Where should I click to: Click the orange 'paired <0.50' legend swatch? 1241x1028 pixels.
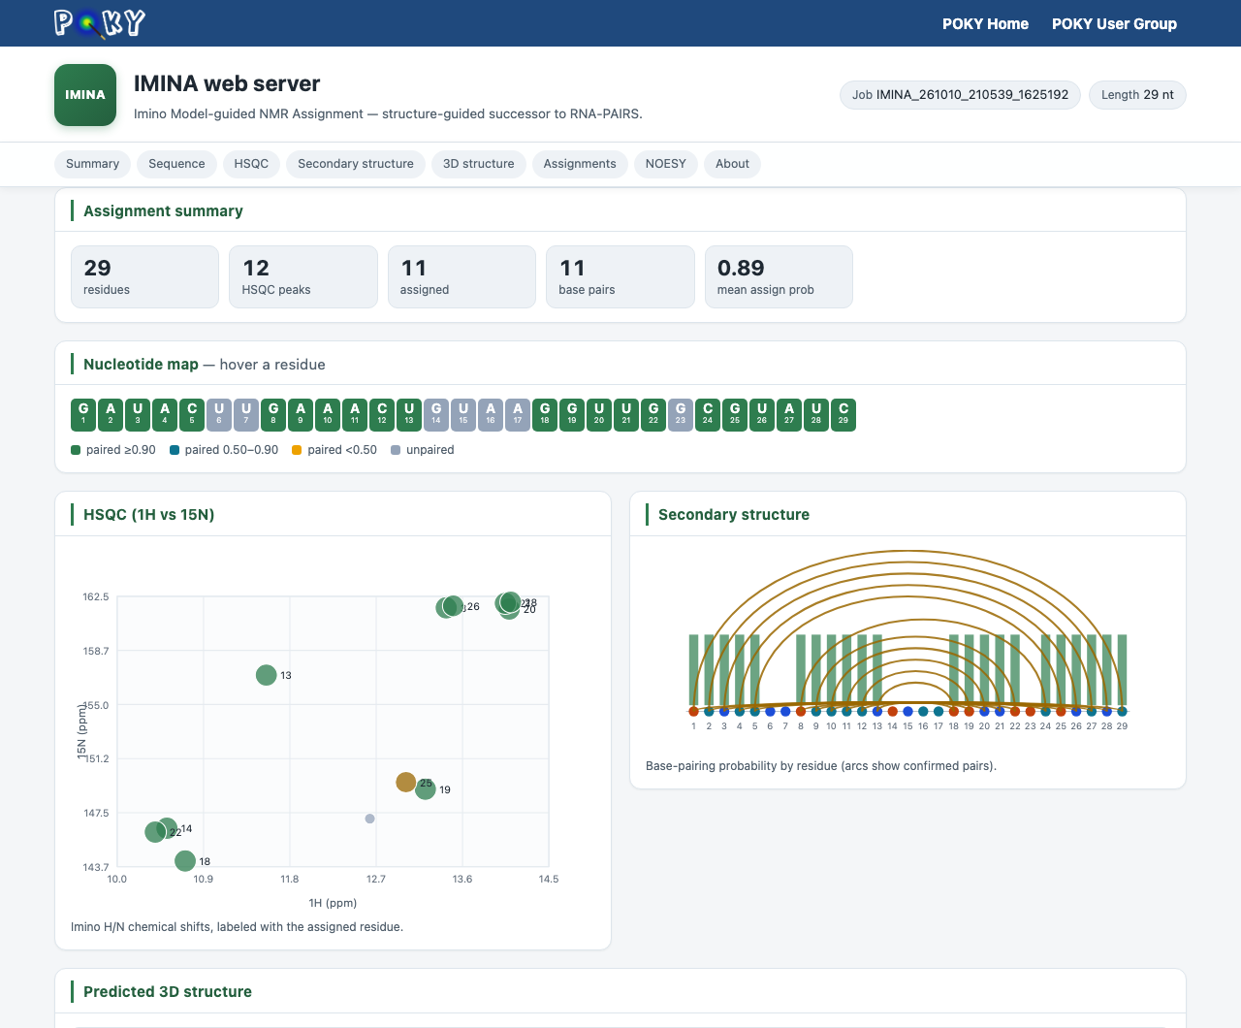click(297, 450)
